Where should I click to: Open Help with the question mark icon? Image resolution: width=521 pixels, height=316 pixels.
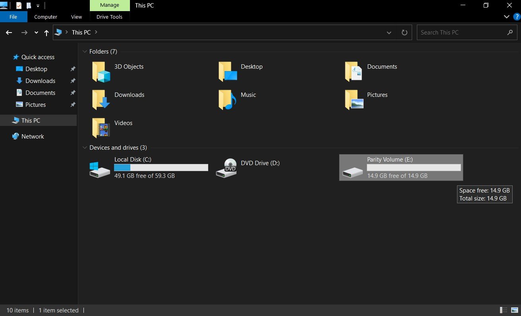517,17
